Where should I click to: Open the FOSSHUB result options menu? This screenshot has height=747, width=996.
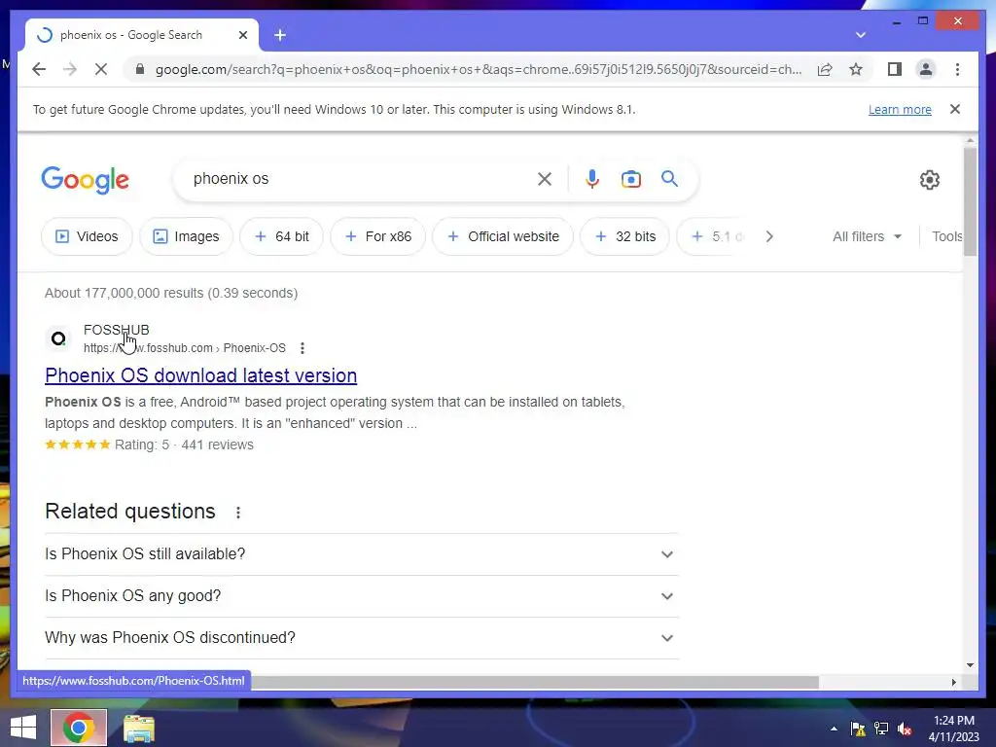click(x=302, y=348)
